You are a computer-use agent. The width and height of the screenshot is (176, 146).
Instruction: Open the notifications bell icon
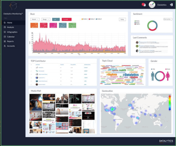coord(144,5)
